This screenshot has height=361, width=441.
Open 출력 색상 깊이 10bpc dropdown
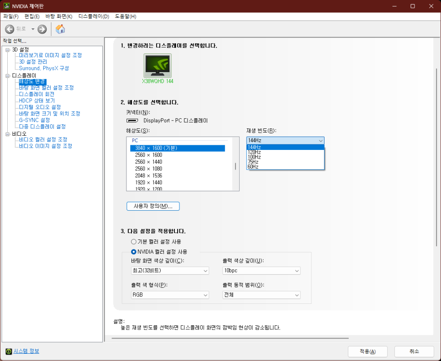pos(261,271)
